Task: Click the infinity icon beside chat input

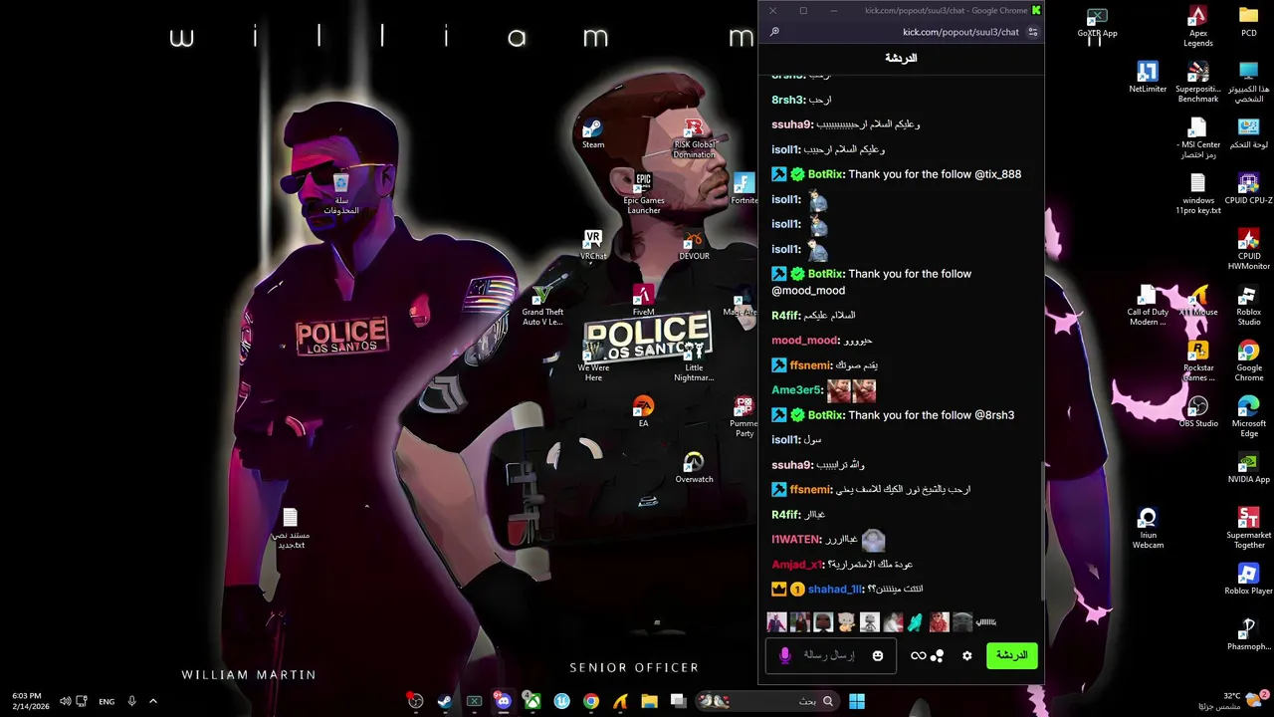Action: (918, 655)
